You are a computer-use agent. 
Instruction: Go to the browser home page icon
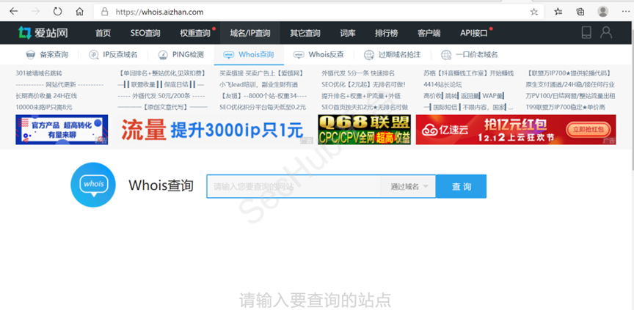pyautogui.click(x=79, y=12)
